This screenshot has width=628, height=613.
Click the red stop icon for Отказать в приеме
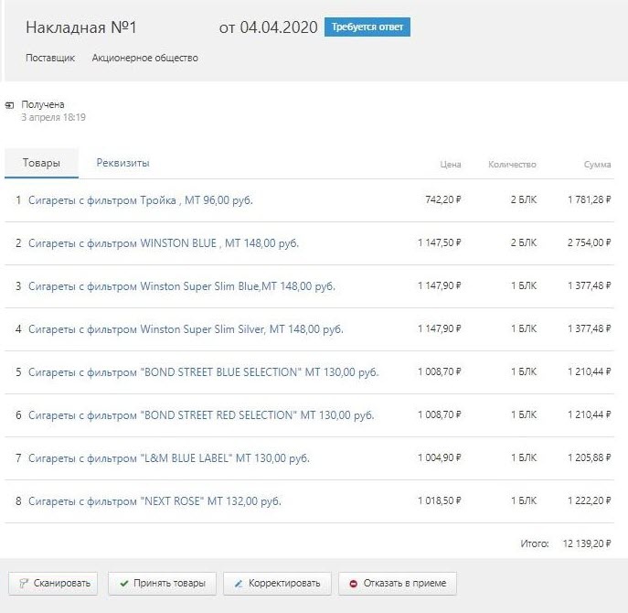[x=353, y=584]
